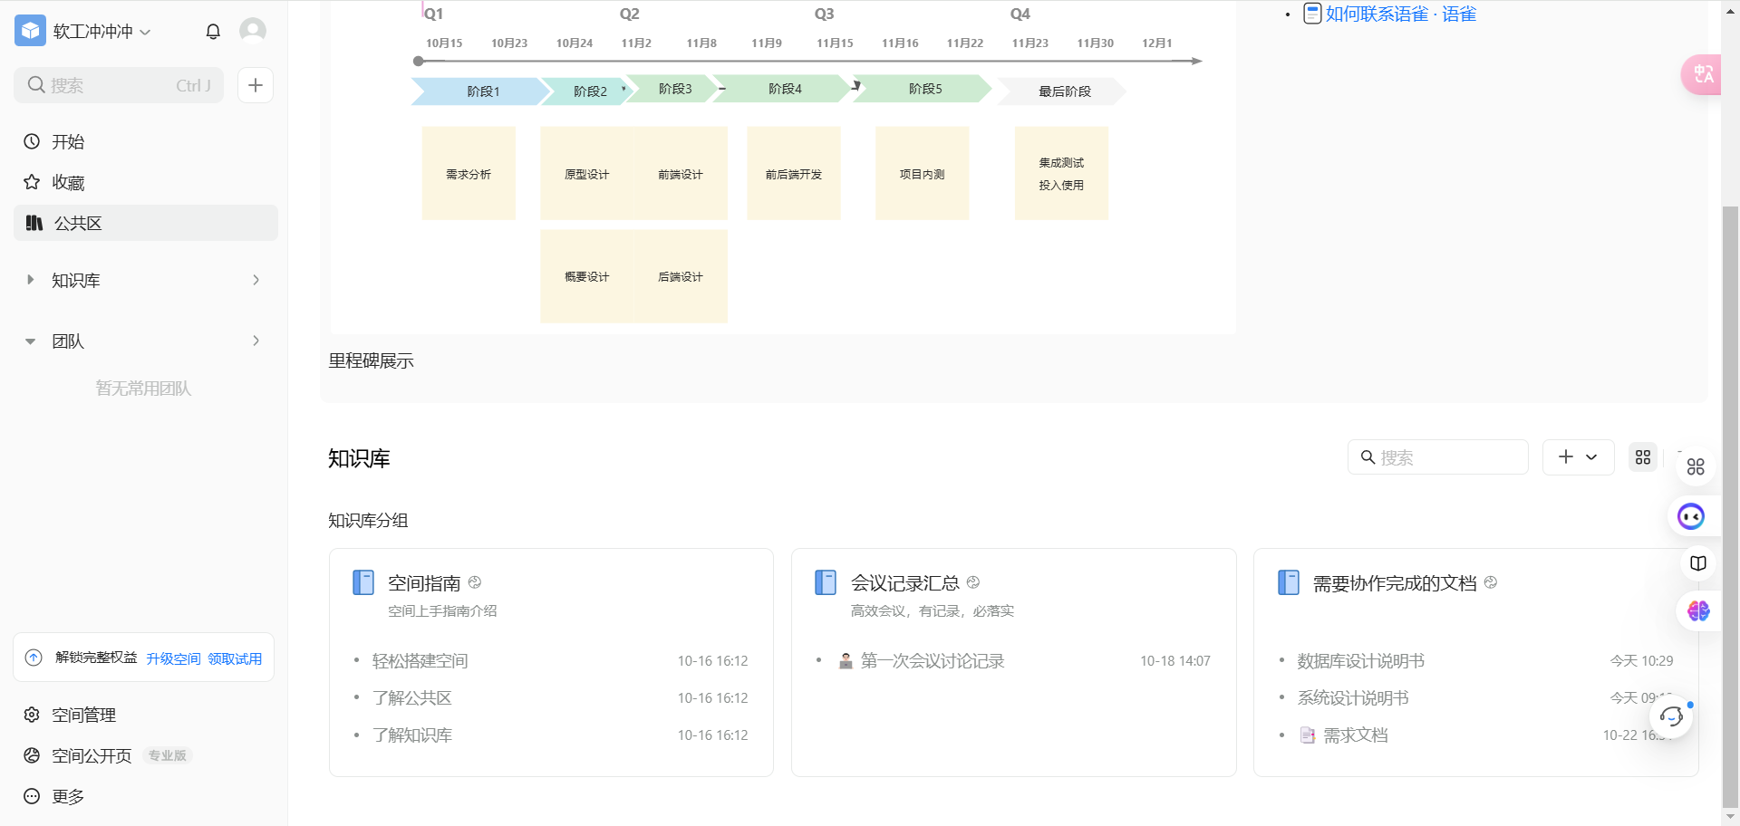
Task: Open the 如何联系语雀 · 语雀 link
Action: click(1400, 14)
